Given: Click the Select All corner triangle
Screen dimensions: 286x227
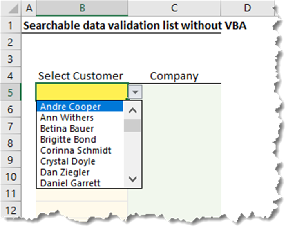Looking at the screenshot, I should [11, 8].
